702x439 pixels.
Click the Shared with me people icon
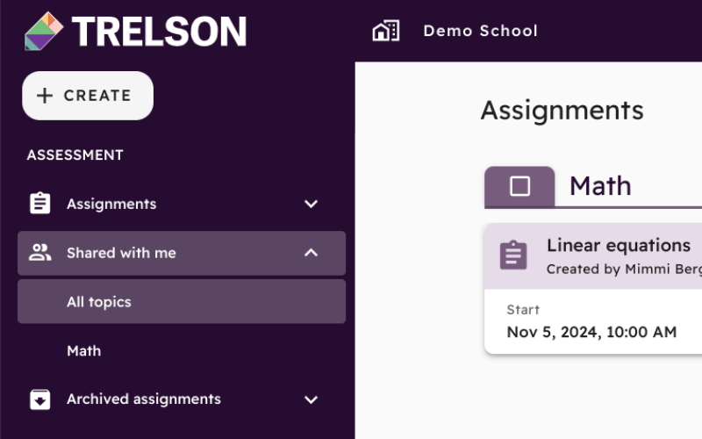coord(39,253)
